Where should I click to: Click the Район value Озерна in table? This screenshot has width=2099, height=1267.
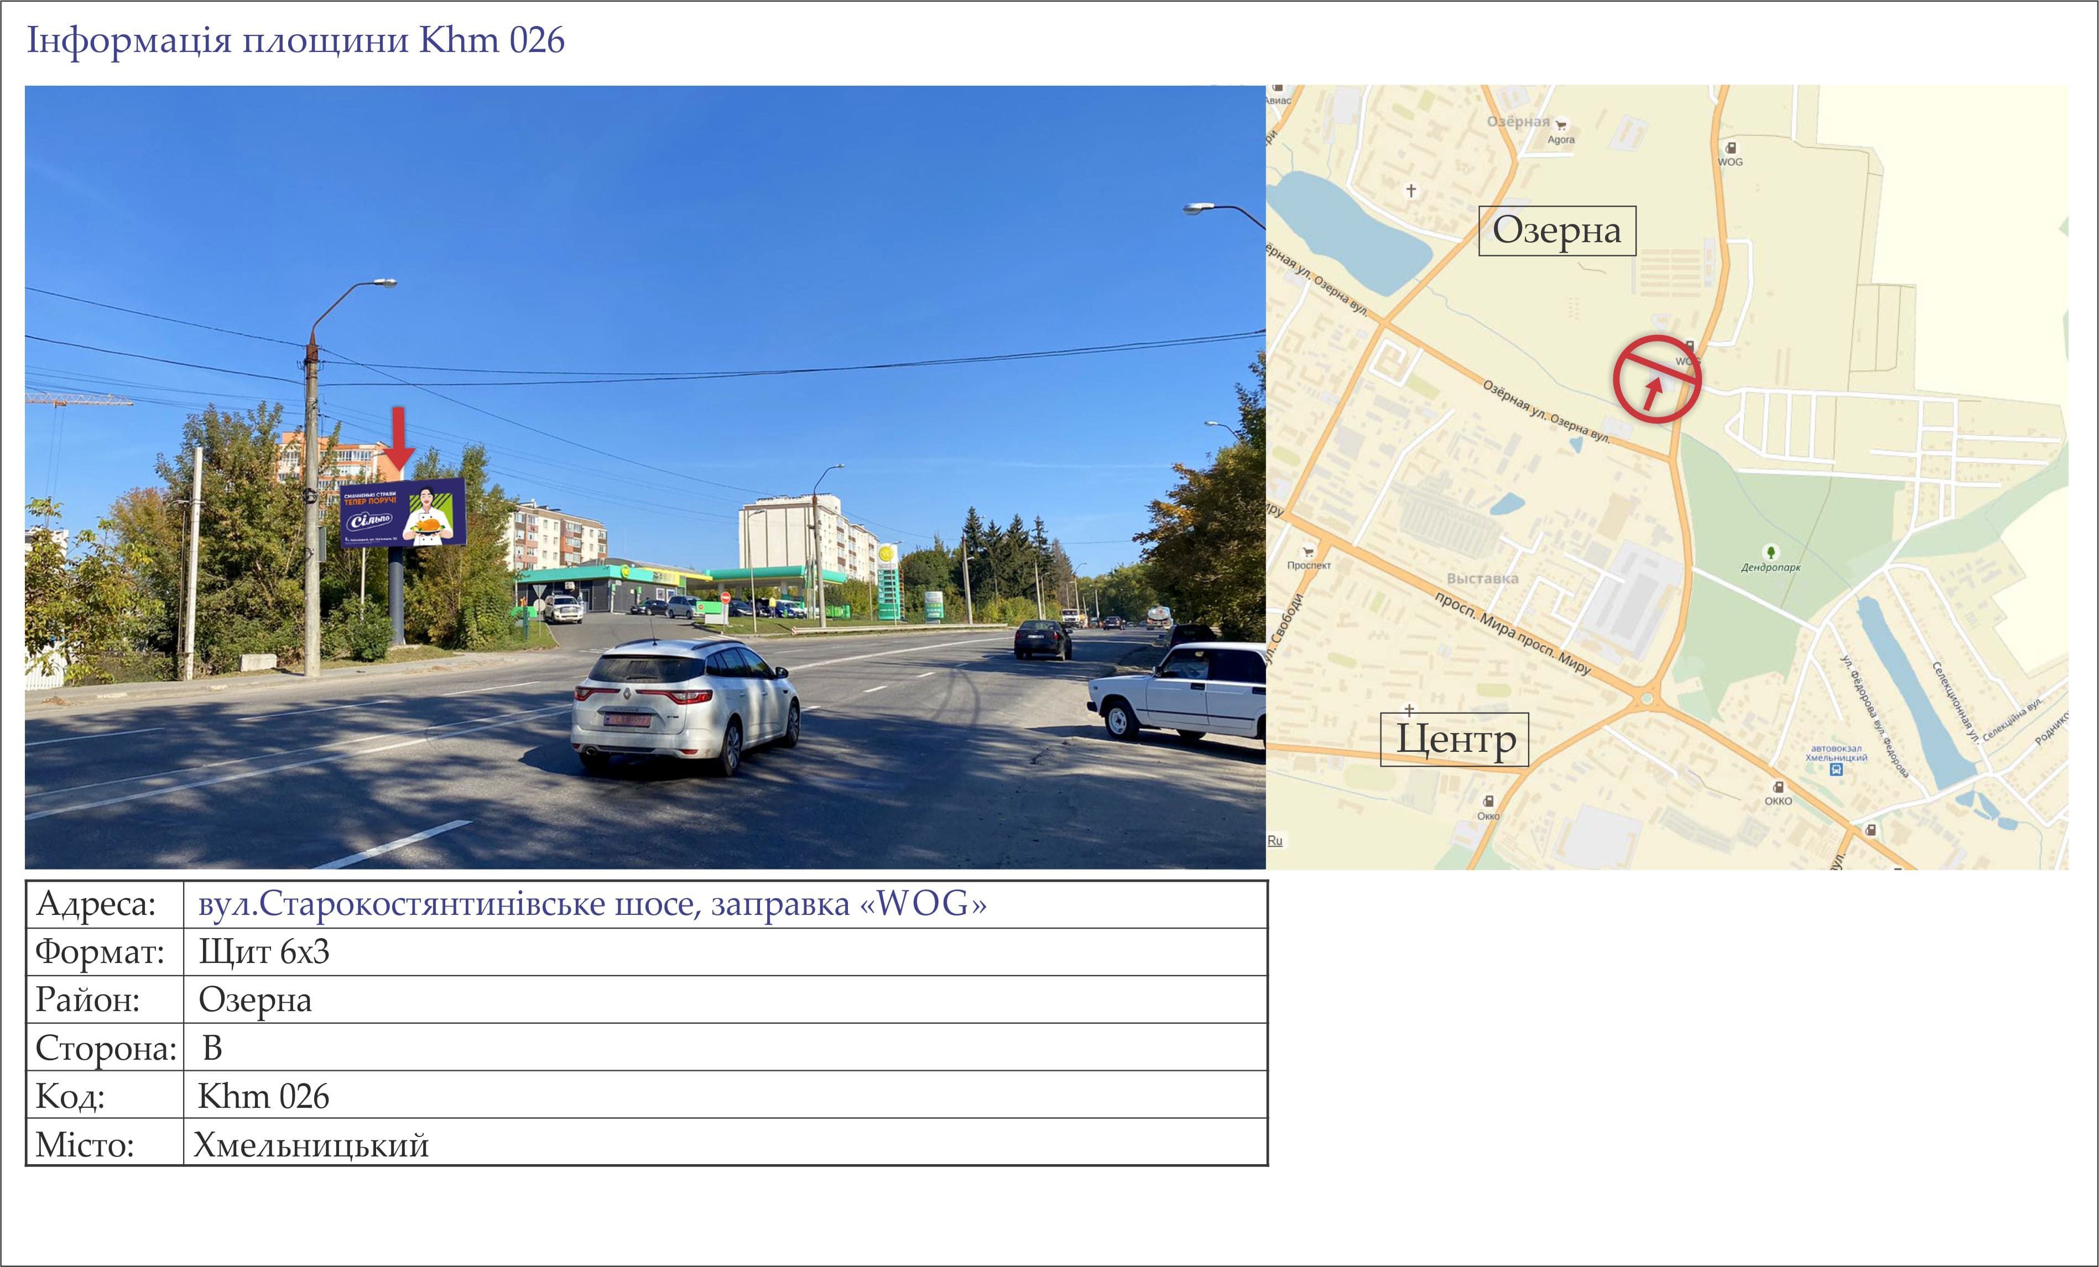pyautogui.click(x=256, y=1001)
